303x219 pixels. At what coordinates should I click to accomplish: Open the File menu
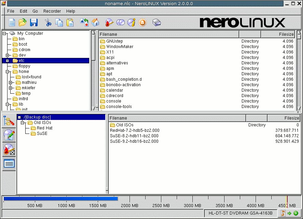coord(11,11)
